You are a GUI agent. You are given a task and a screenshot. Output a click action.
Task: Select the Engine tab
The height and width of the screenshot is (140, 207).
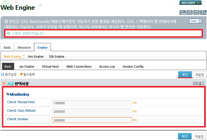pyautogui.click(x=43, y=47)
